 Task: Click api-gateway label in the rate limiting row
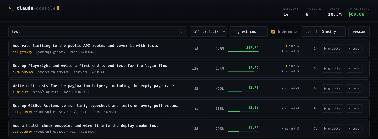(22, 52)
